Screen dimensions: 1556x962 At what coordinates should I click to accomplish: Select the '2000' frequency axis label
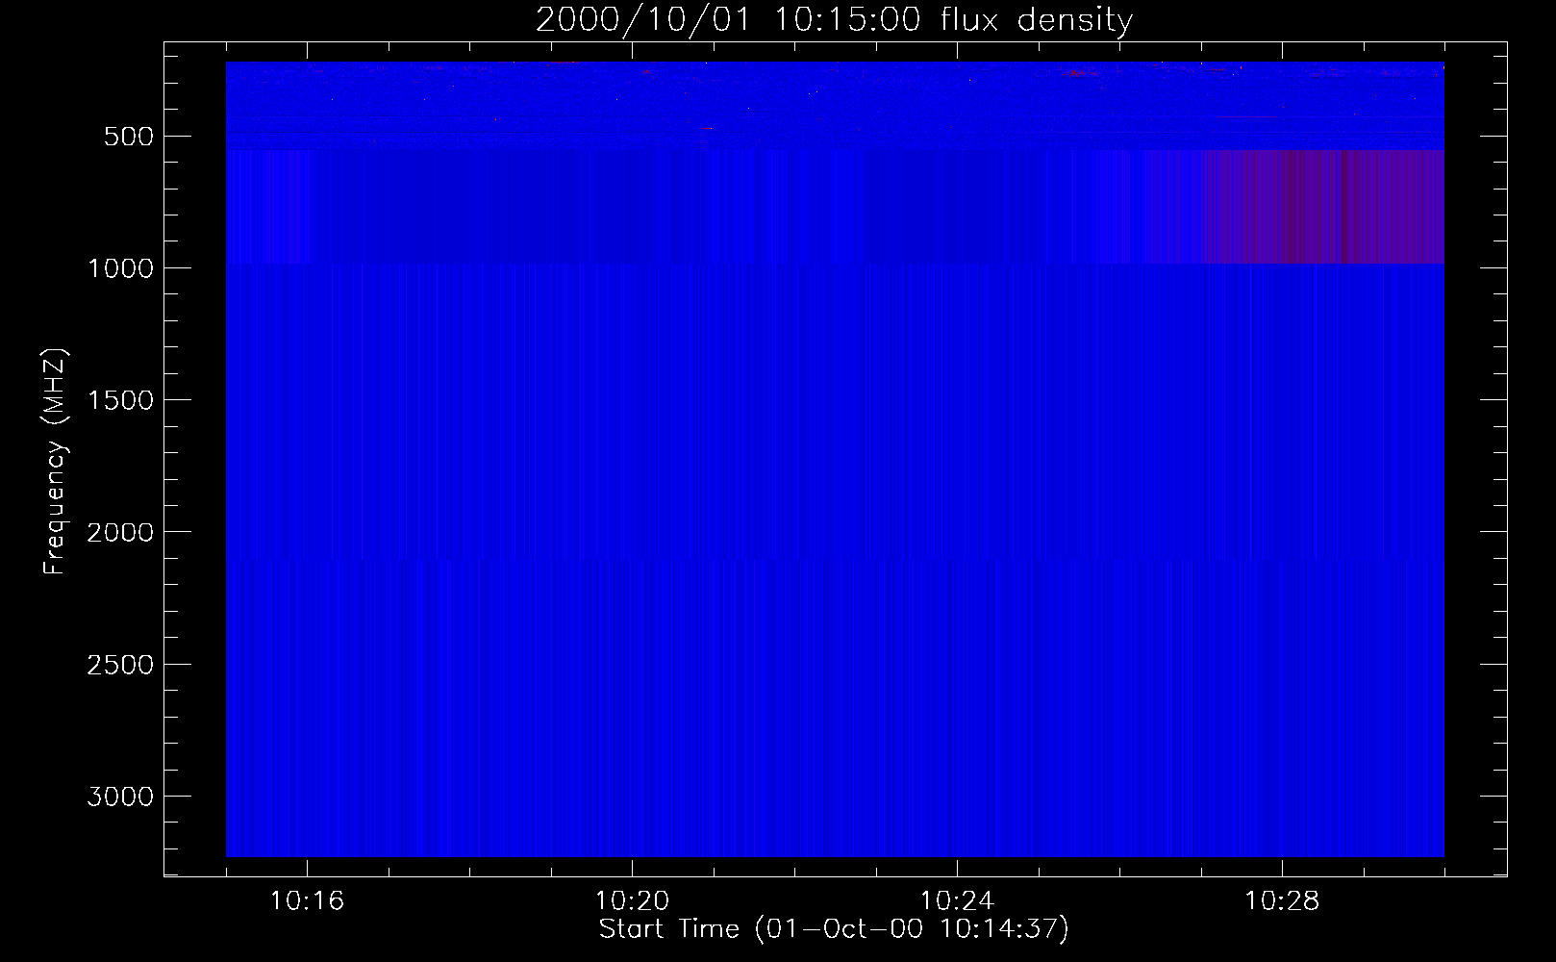coord(120,532)
